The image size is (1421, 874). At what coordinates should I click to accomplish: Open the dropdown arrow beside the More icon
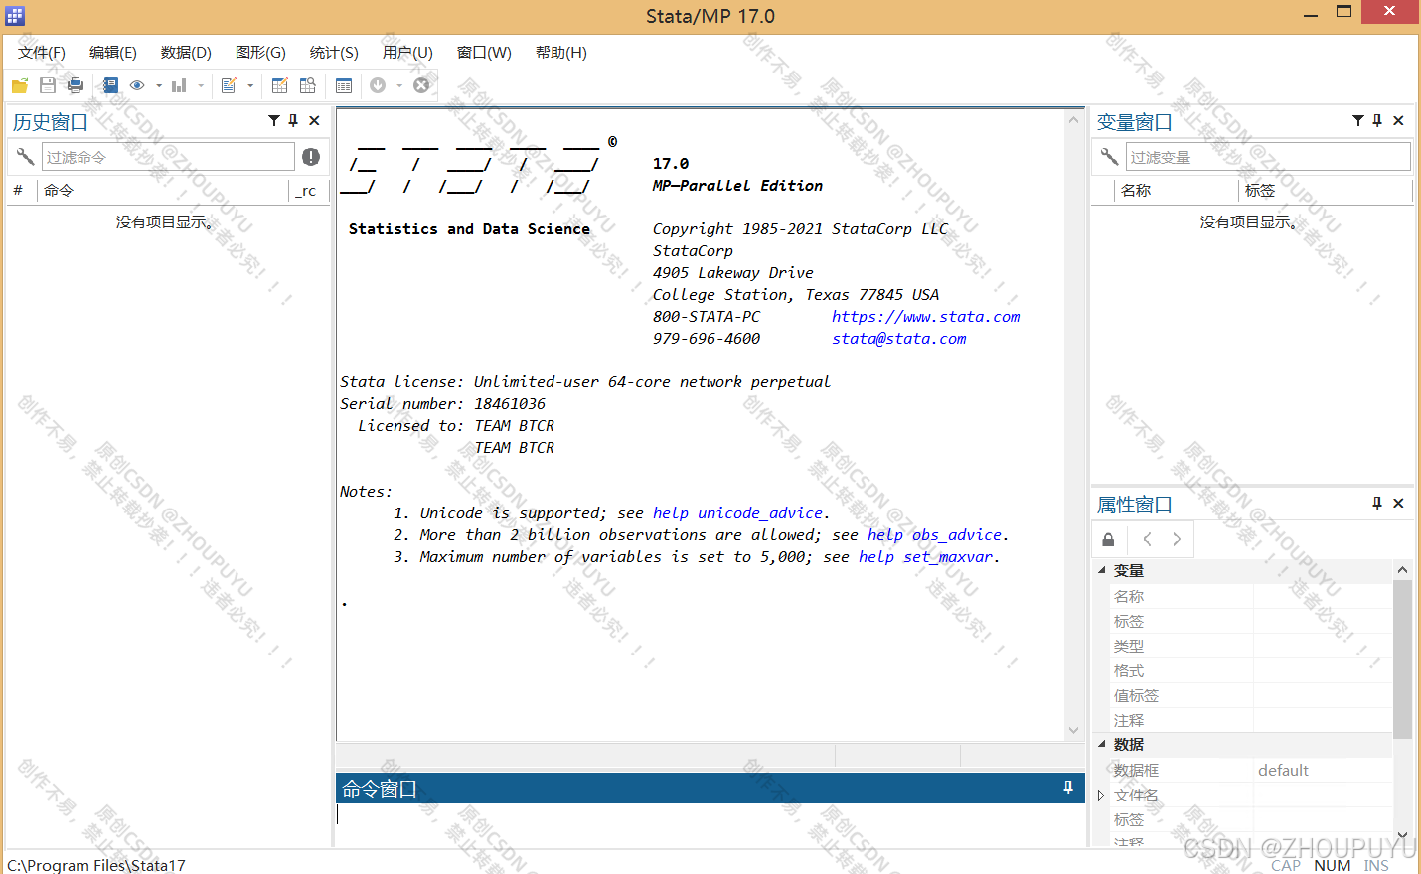pyautogui.click(x=399, y=85)
